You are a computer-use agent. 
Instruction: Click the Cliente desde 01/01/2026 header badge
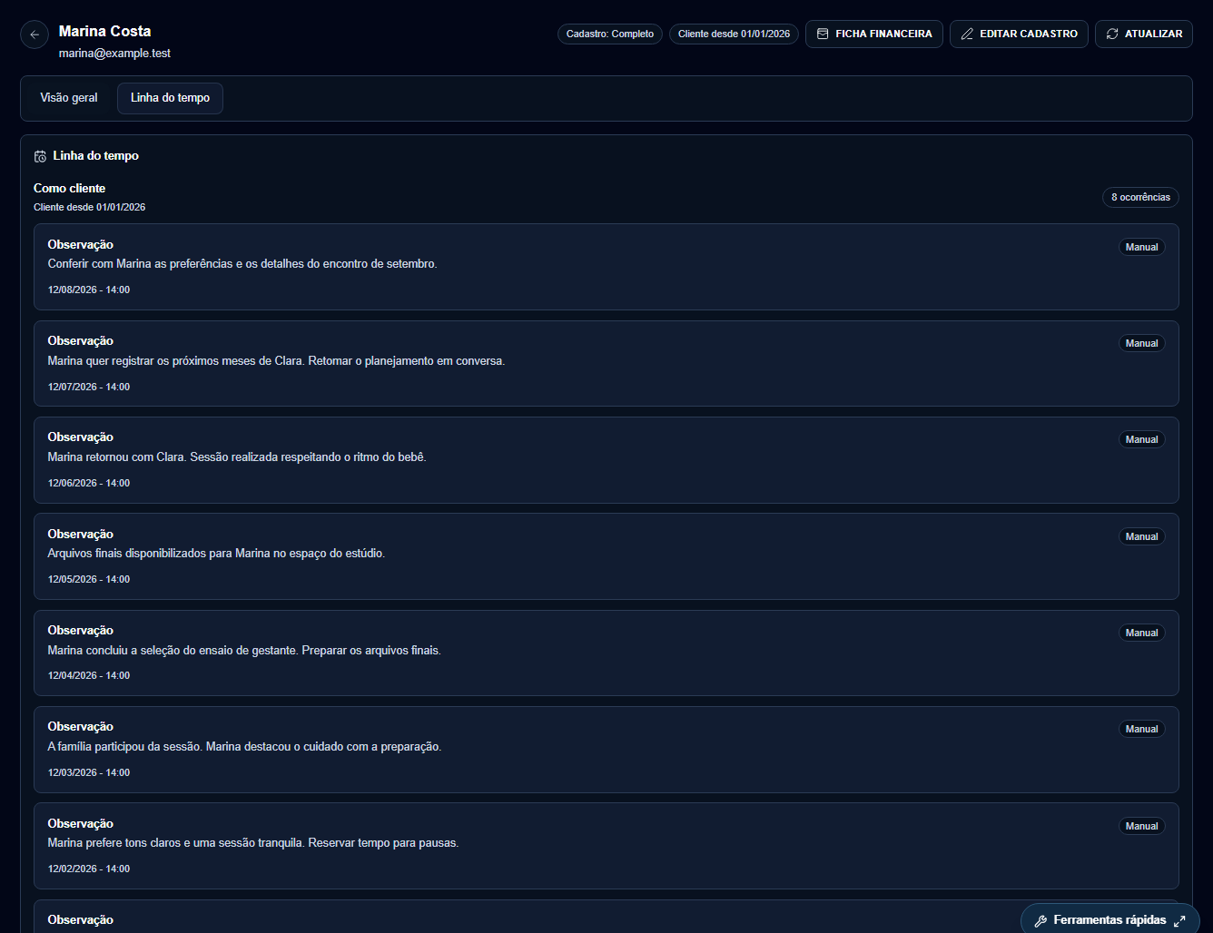coord(734,34)
